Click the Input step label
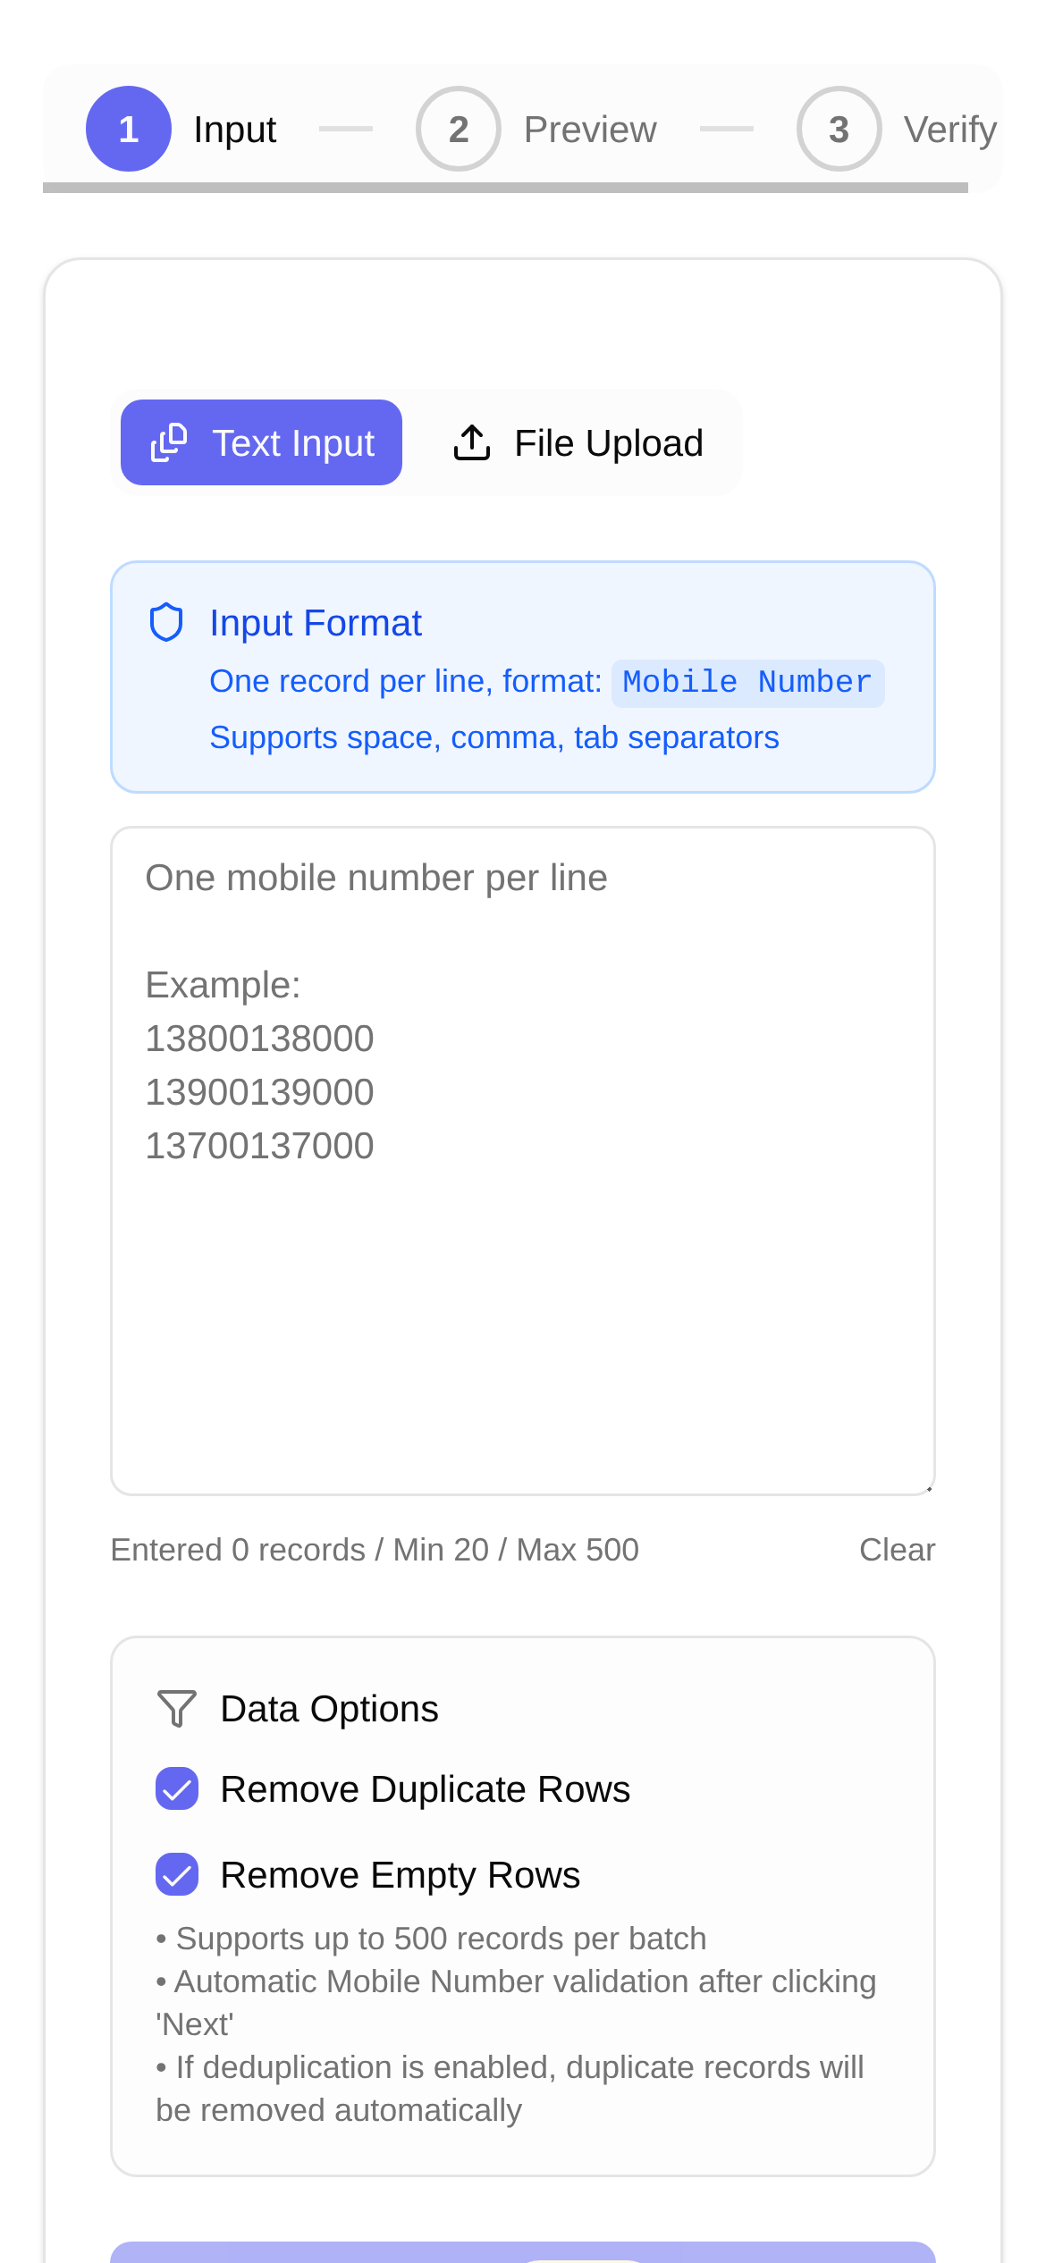Screen dimensions: 1046x2263 coord(235,130)
